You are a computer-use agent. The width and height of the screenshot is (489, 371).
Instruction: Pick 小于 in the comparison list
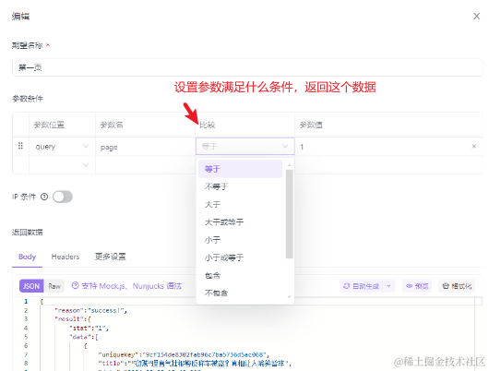point(240,240)
